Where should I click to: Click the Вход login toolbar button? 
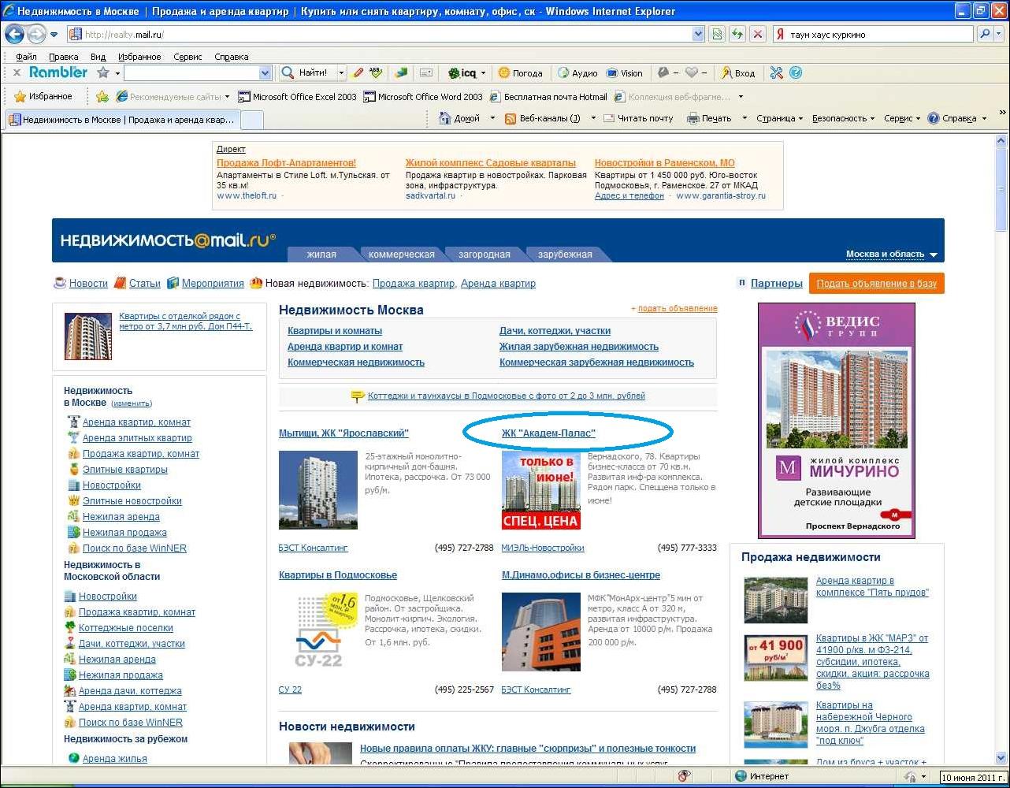pyautogui.click(x=737, y=72)
